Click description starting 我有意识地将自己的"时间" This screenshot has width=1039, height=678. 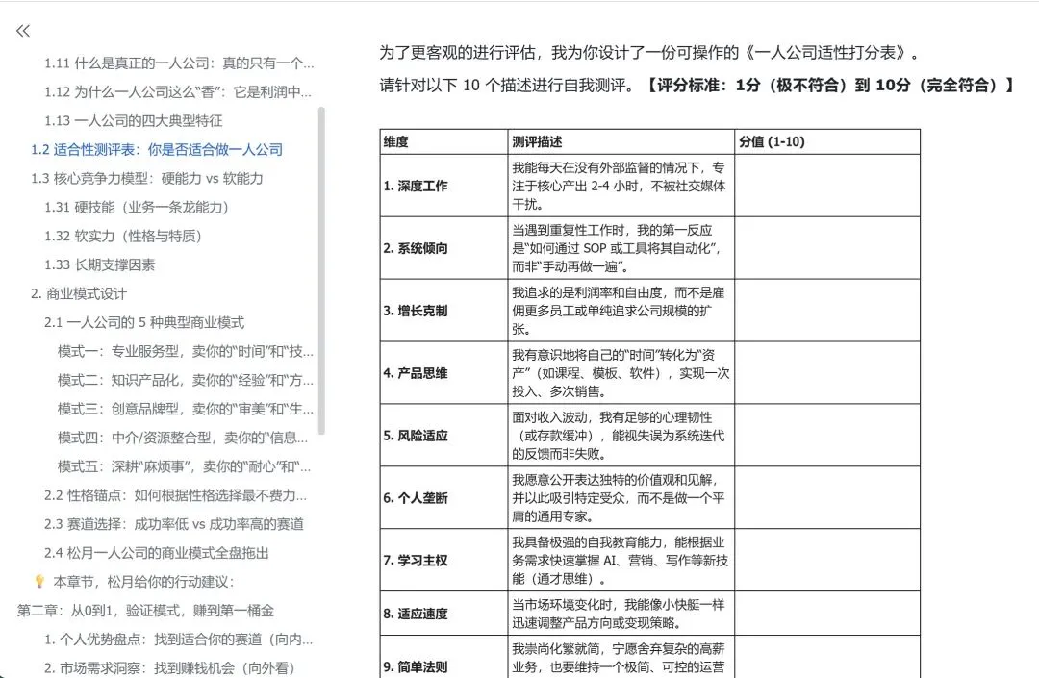[621, 373]
